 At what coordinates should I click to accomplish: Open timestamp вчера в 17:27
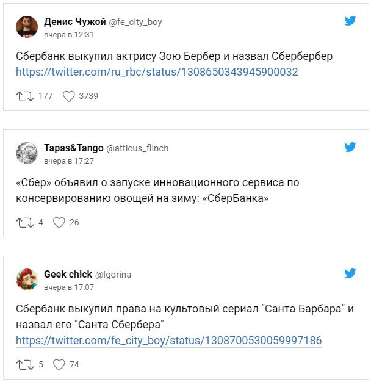tap(68, 160)
